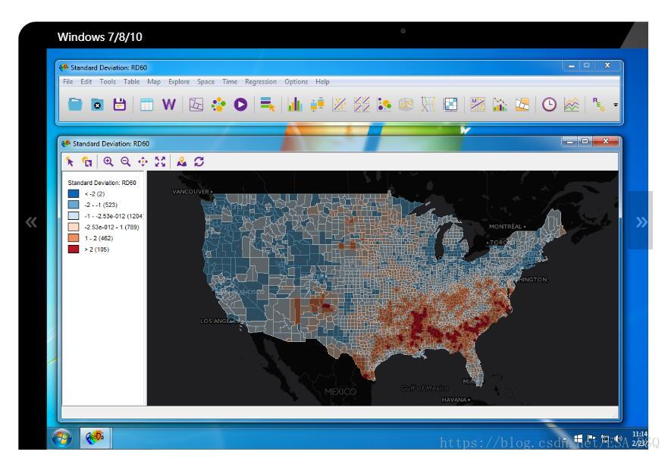The image size is (668, 458).
Task: Open the conditional plot grid icon
Action: [450, 104]
